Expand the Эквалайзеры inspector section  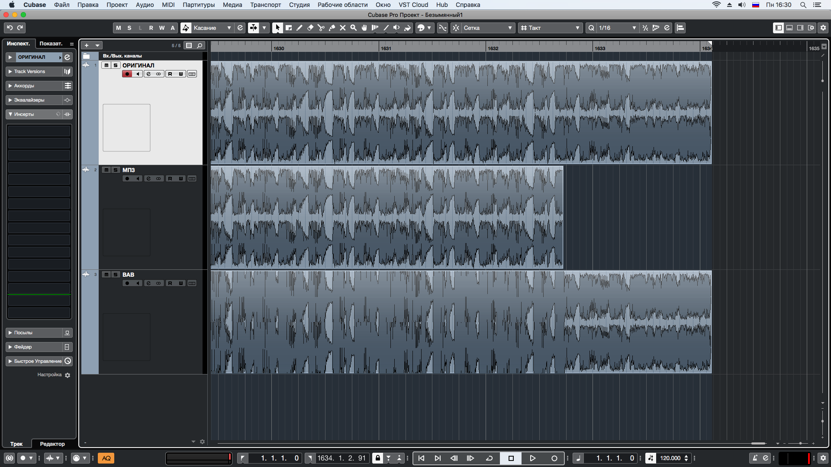[29, 100]
